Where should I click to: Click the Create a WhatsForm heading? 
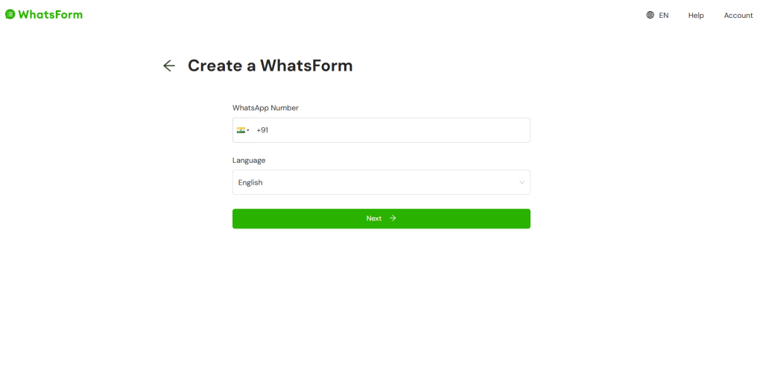coord(270,65)
